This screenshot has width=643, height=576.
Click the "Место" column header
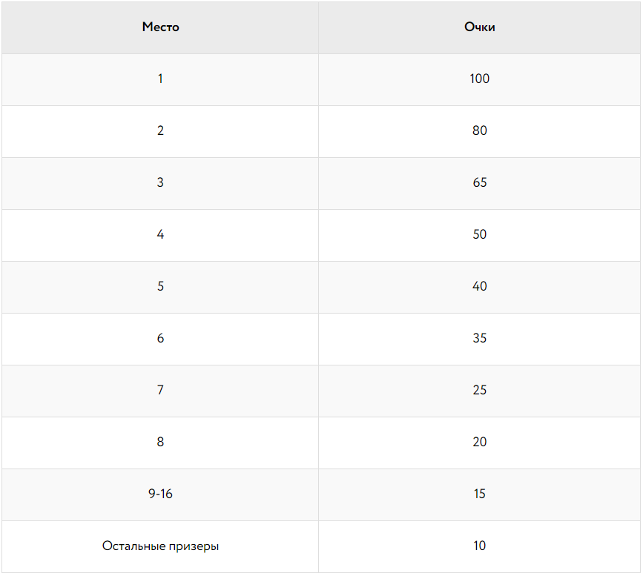(160, 27)
